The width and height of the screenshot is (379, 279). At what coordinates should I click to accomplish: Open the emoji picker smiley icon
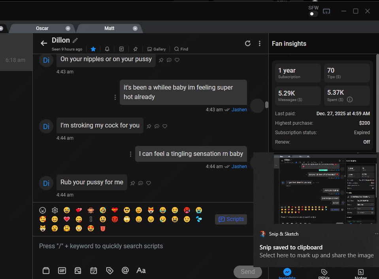click(43, 210)
